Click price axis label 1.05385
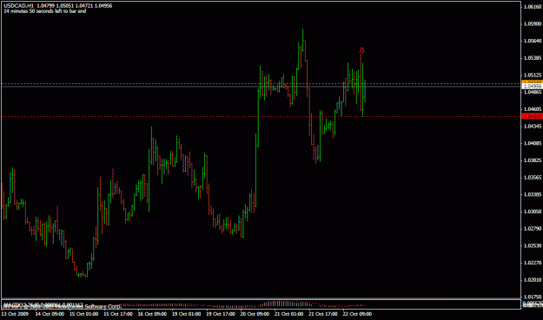 (533, 58)
